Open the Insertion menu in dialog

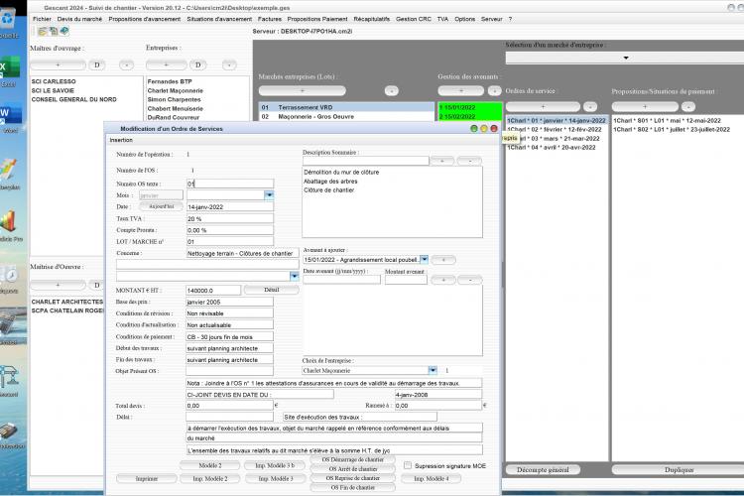(121, 140)
